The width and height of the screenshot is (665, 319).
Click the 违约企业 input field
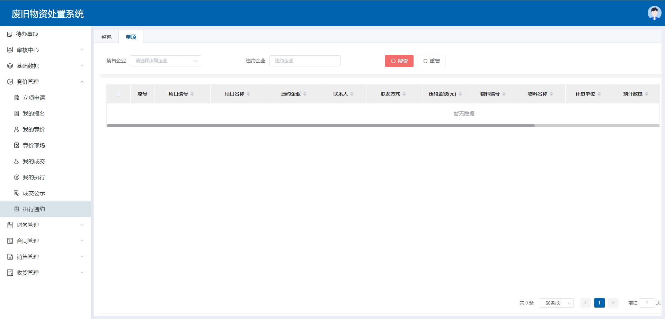pyautogui.click(x=305, y=61)
